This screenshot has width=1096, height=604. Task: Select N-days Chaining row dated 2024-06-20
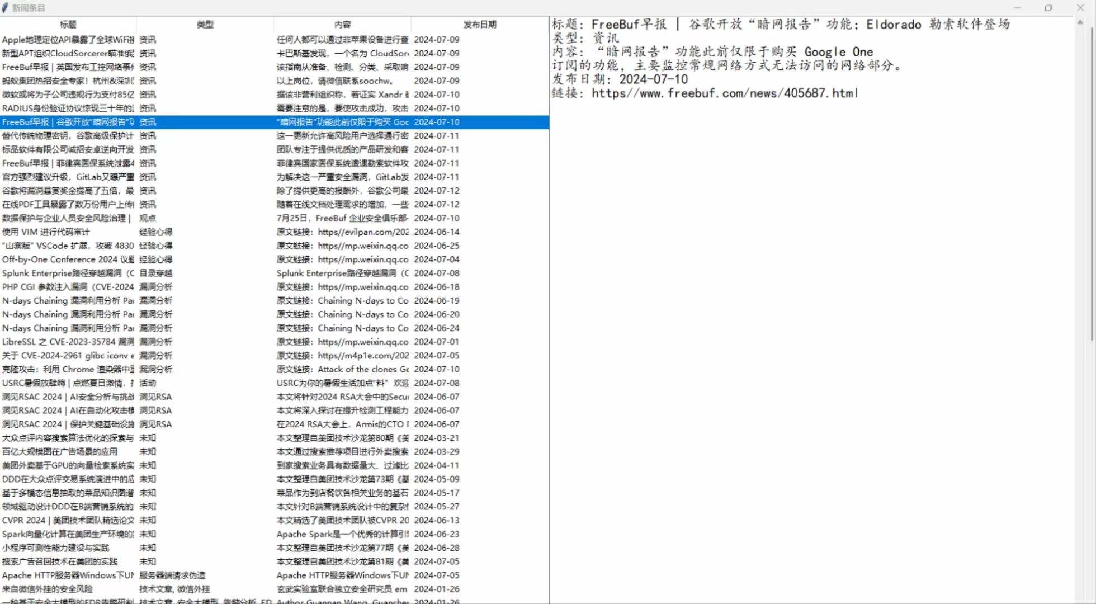(274, 314)
